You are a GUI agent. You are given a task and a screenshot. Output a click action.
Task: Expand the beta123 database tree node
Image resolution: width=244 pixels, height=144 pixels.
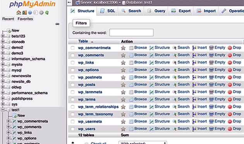[3, 36]
